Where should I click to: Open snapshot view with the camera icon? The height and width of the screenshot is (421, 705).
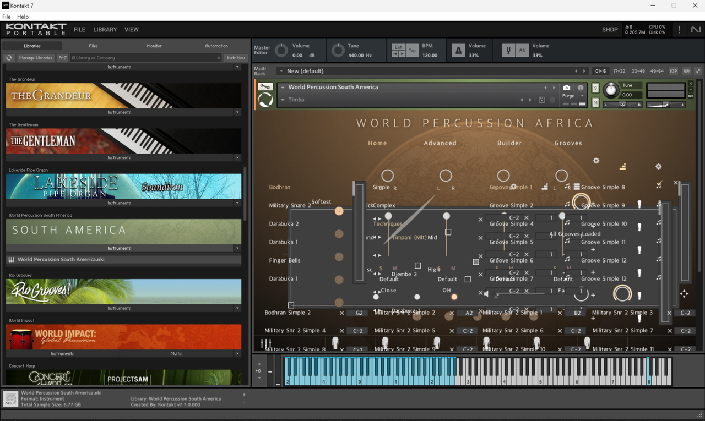tap(567, 88)
